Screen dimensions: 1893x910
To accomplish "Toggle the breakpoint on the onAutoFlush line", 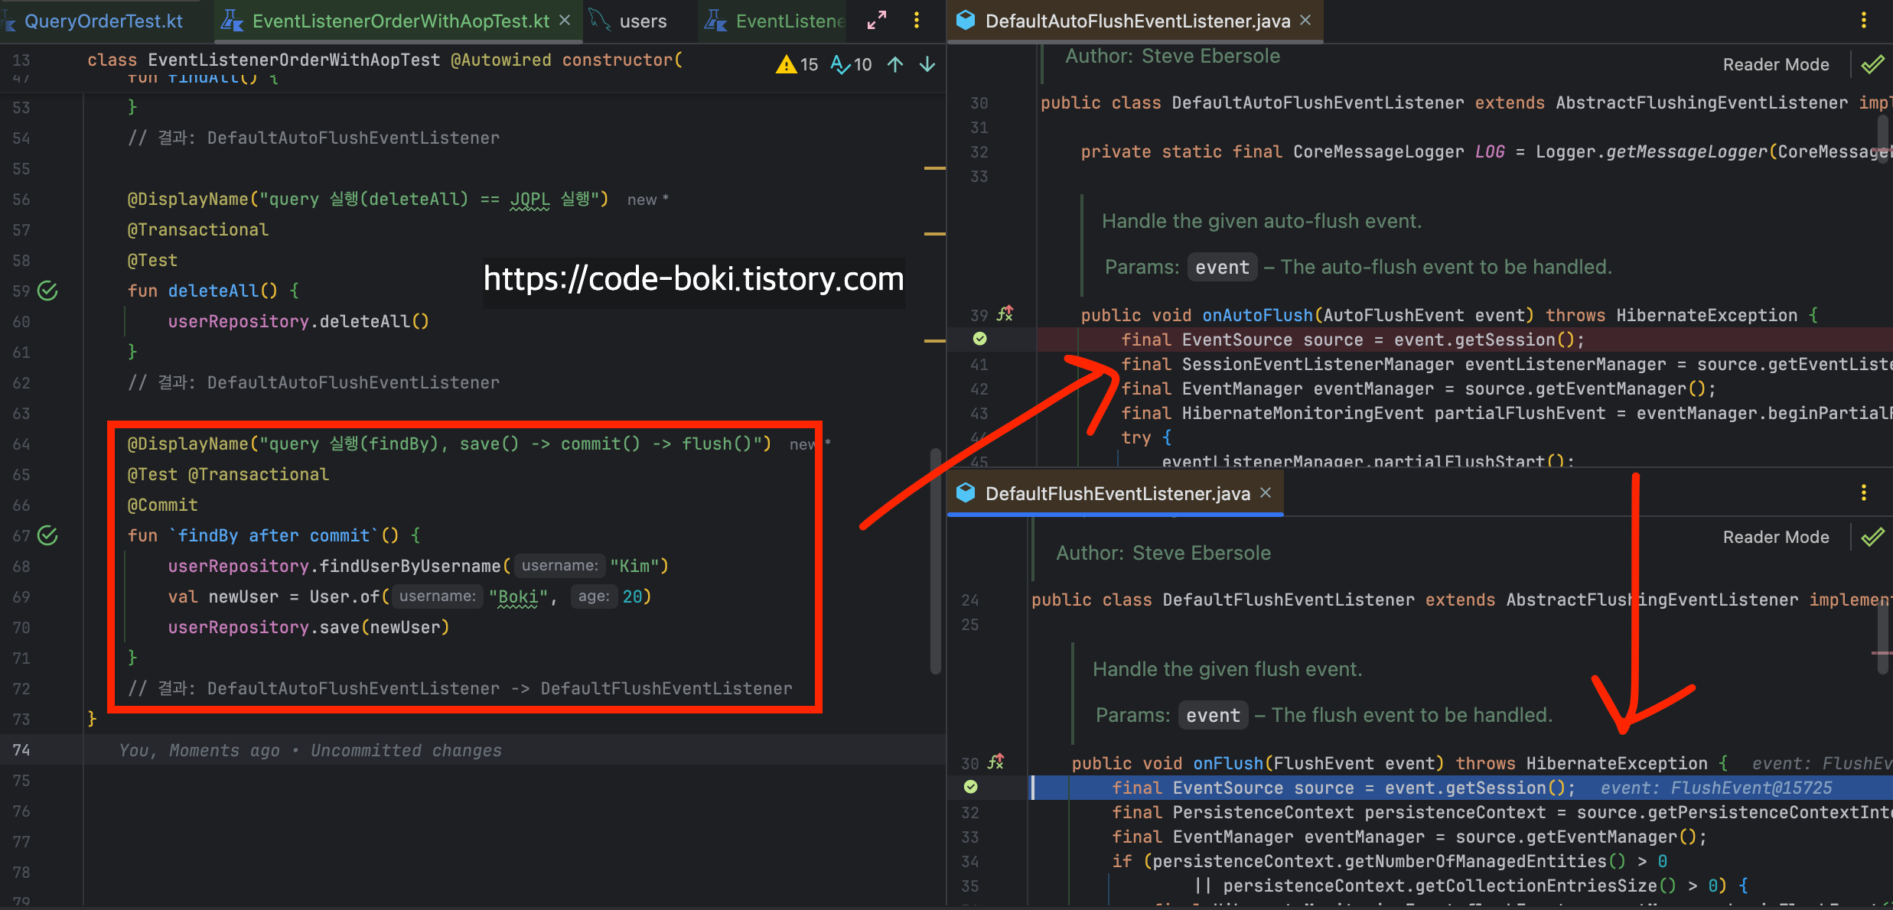I will (979, 339).
